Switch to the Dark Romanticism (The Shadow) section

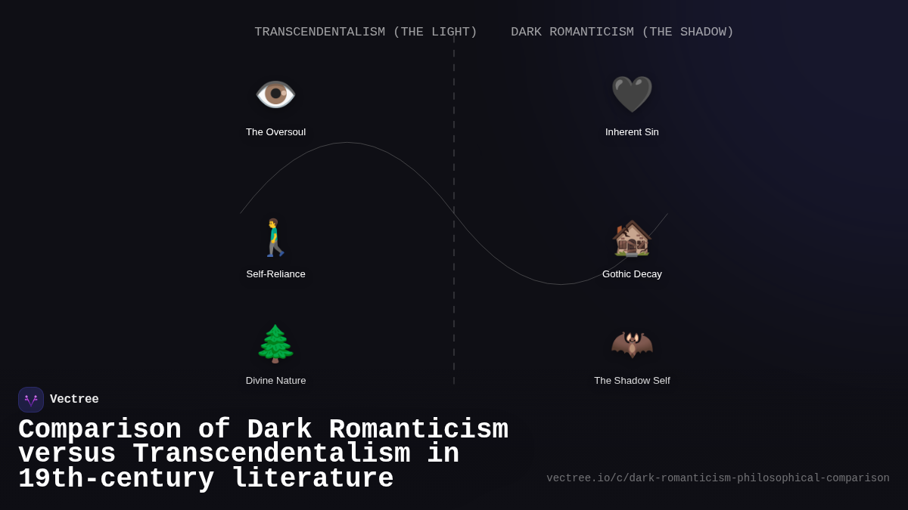(622, 32)
